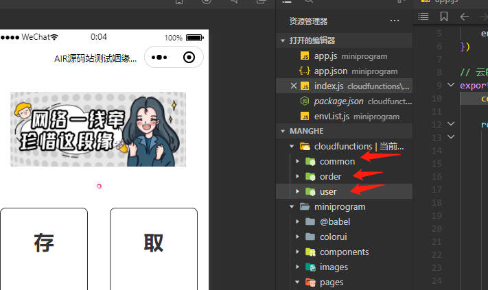Expand the common cloud function folder
Viewport: 488px width, 290px height.
(297, 161)
